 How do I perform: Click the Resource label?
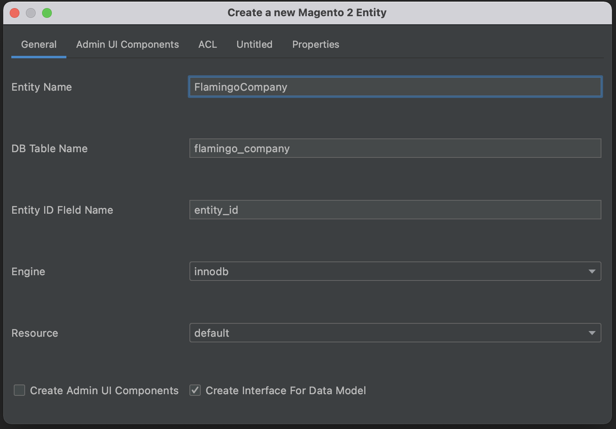[x=35, y=333]
